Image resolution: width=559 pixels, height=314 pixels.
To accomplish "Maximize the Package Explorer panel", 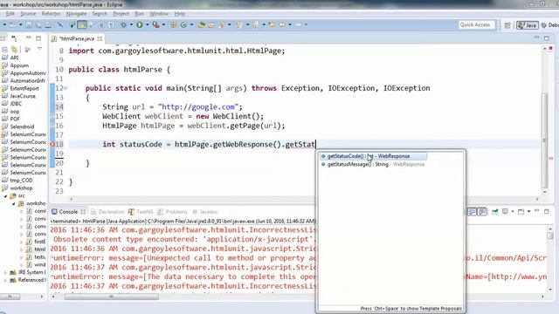I will click(38, 38).
